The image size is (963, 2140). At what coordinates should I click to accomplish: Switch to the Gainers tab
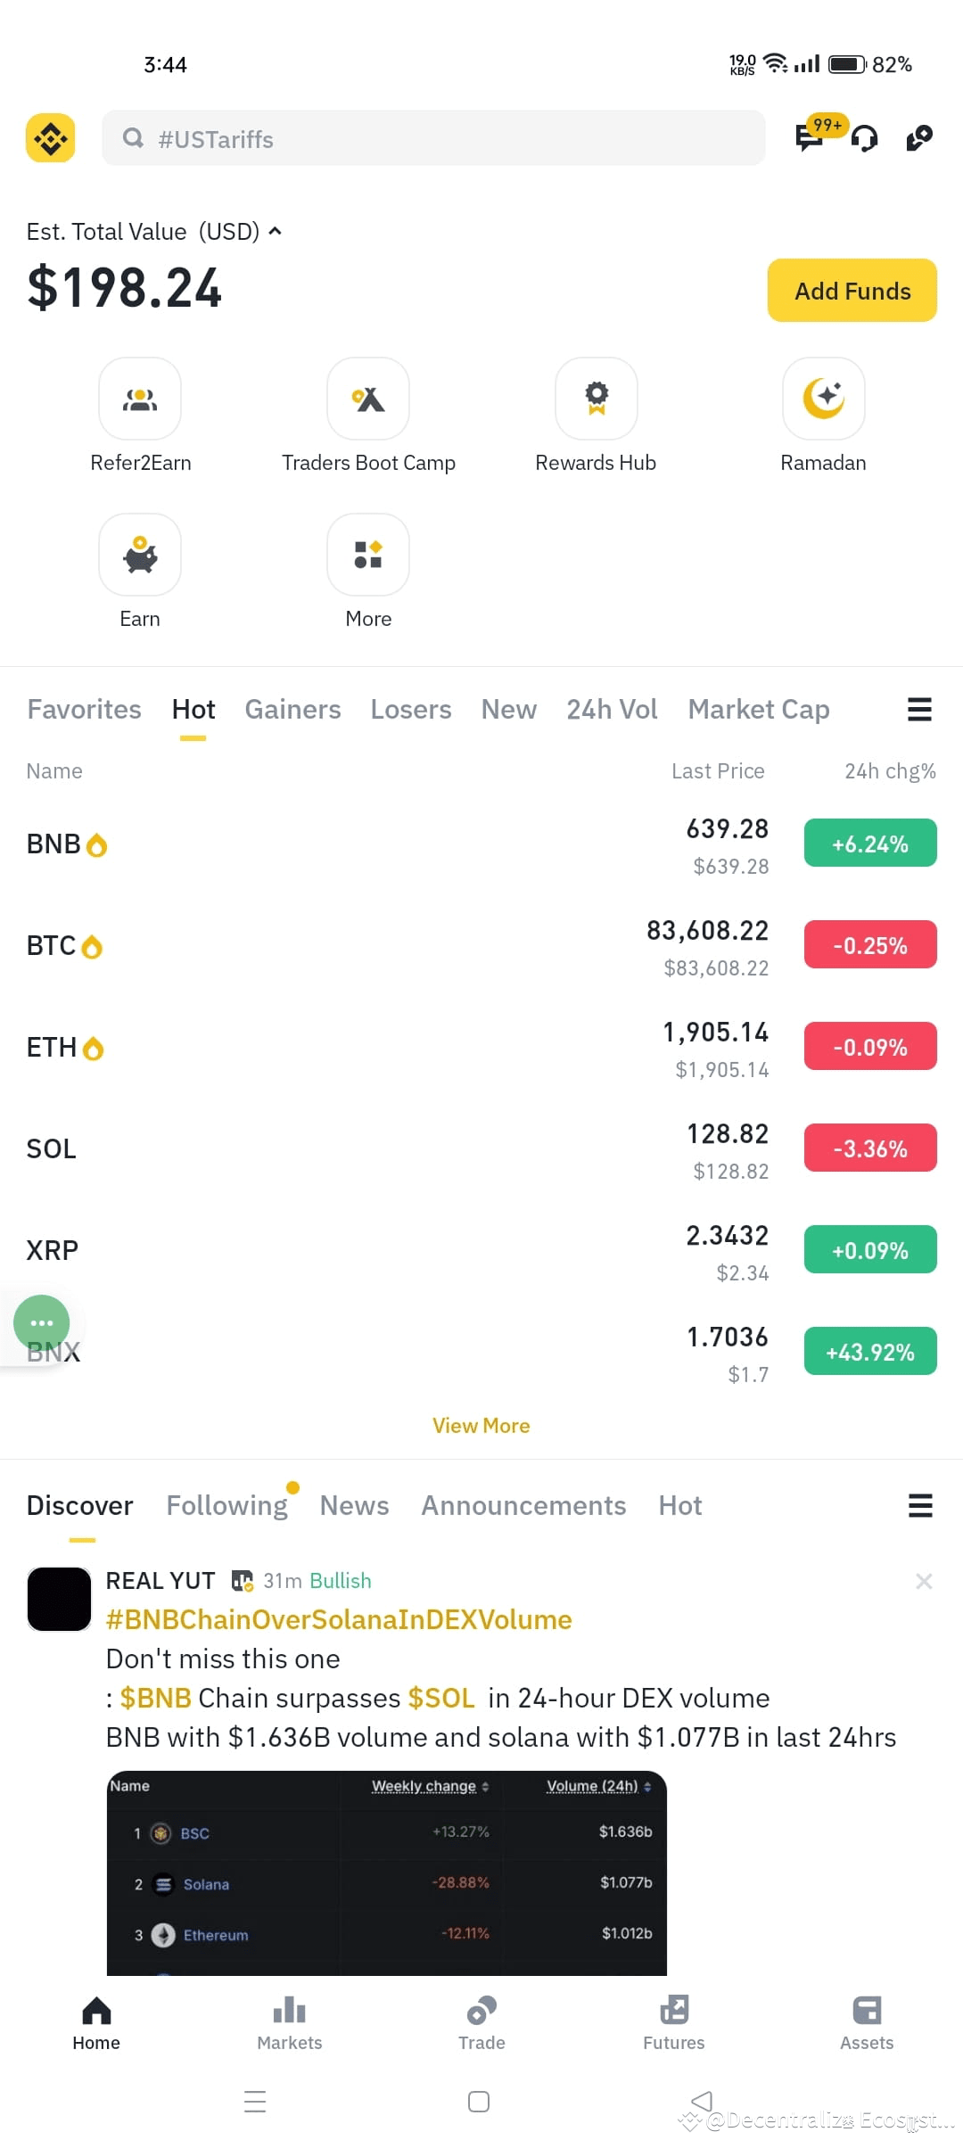tap(292, 710)
